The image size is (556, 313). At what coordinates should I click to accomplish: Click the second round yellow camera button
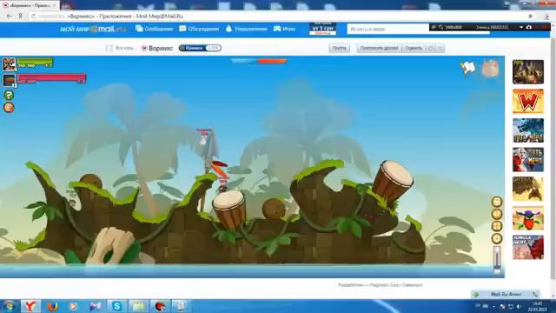(x=497, y=214)
